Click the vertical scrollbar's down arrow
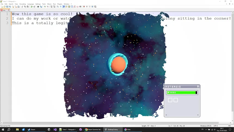The width and height of the screenshot is (234, 132). tap(233, 121)
